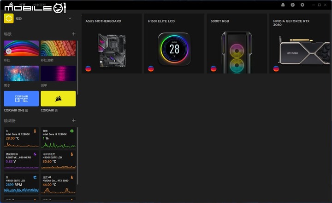Open the help question mark icon
This screenshot has height=203, width=332.
point(293,5)
